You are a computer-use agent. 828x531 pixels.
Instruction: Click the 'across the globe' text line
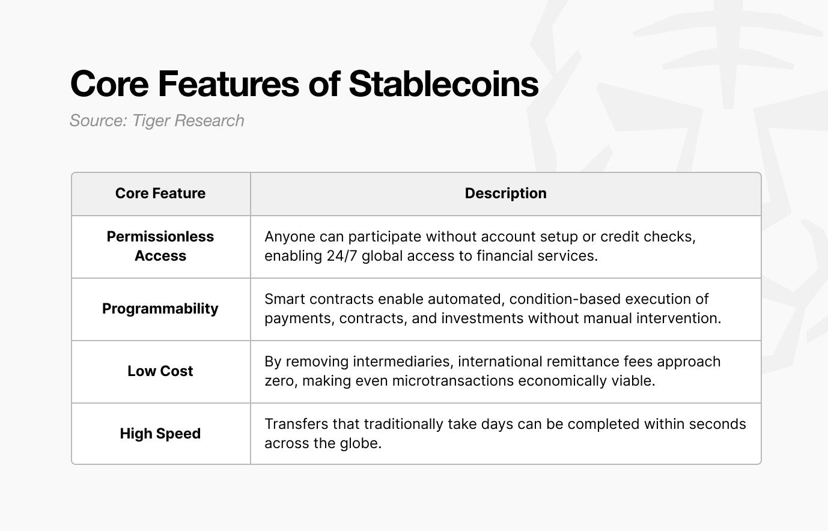pos(323,443)
